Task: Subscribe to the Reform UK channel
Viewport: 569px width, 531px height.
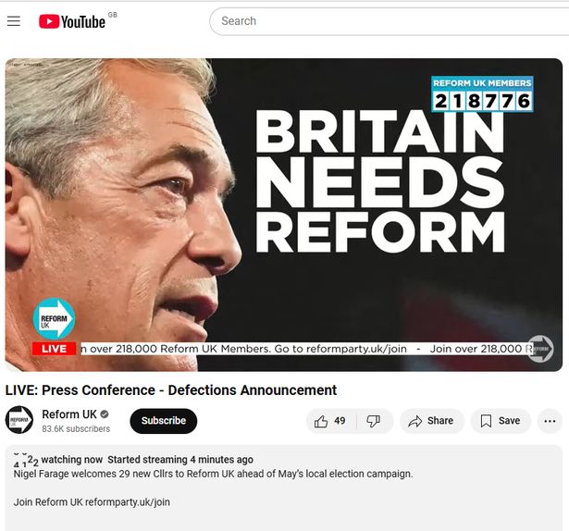Action: (x=163, y=421)
